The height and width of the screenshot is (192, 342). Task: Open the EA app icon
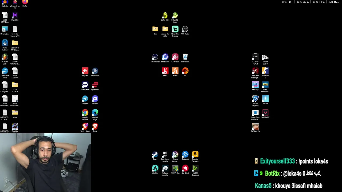(185, 72)
